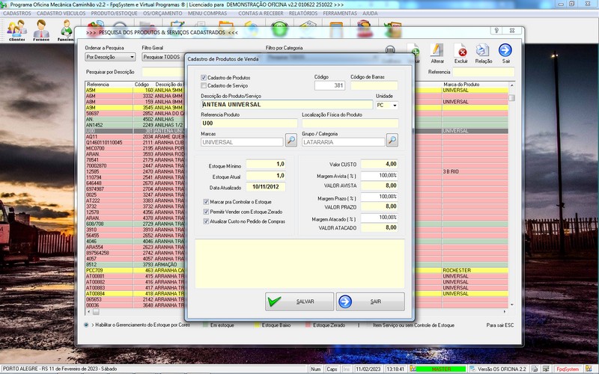This screenshot has width=599, height=374.
Task: Click the vertical scrollbar of product list
Action: point(511,194)
